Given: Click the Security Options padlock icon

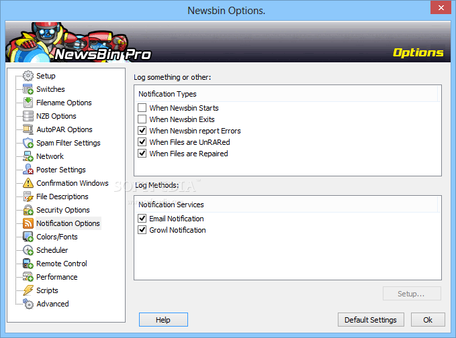Looking at the screenshot, I should click(28, 210).
